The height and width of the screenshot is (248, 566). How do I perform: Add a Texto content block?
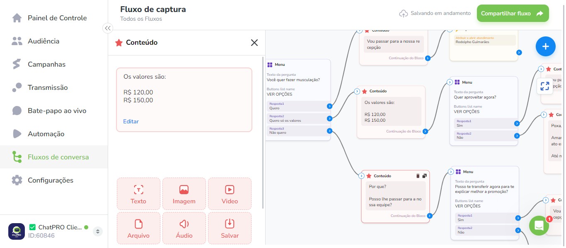pos(138,193)
